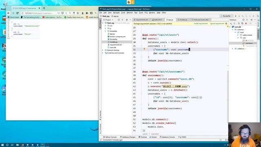Expand the sqlite_master table
The width and height of the screenshot is (261, 147).
[x=238, y=35]
